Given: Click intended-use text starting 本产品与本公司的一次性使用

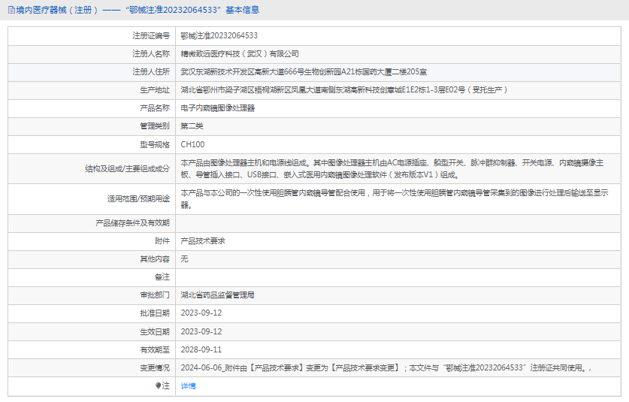Looking at the screenshot, I should coord(395,199).
